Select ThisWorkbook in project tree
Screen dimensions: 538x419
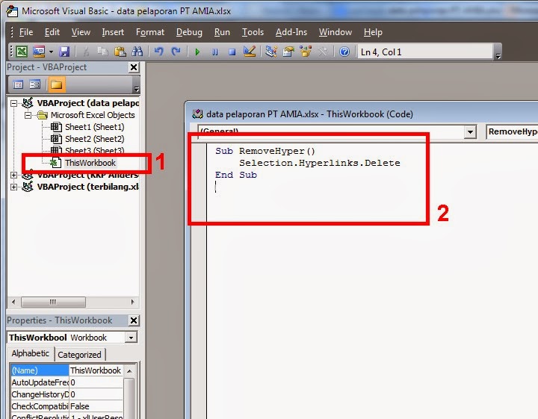(x=90, y=163)
